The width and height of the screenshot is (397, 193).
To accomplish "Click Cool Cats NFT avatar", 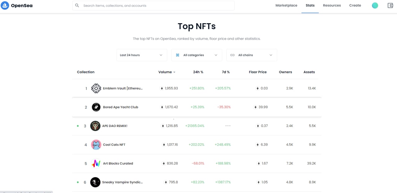I will pyautogui.click(x=96, y=145).
